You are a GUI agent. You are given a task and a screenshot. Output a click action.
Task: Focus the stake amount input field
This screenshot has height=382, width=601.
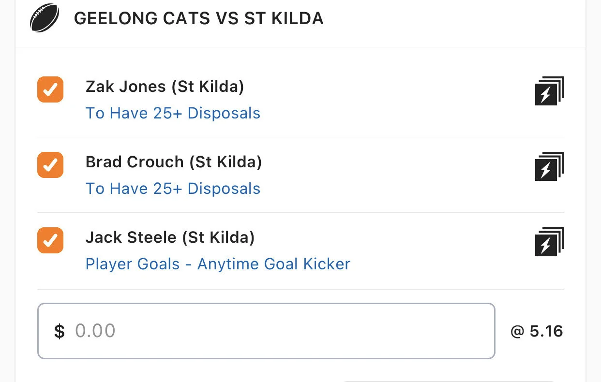[266, 331]
